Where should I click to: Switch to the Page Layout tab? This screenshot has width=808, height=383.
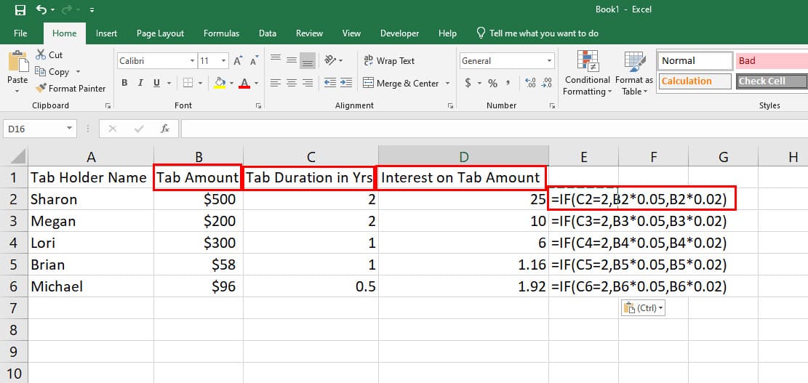(x=160, y=33)
